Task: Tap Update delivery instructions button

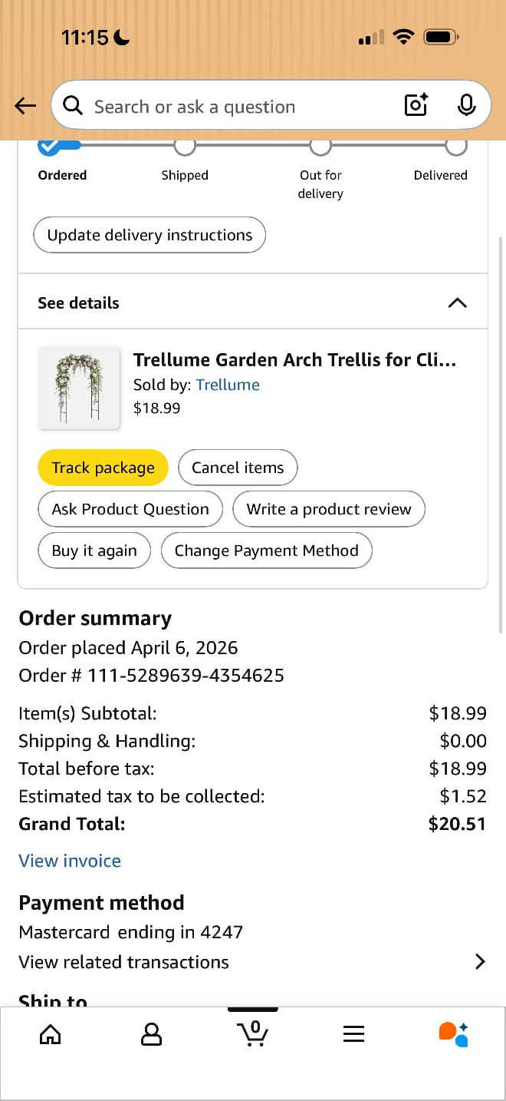Action: point(149,235)
